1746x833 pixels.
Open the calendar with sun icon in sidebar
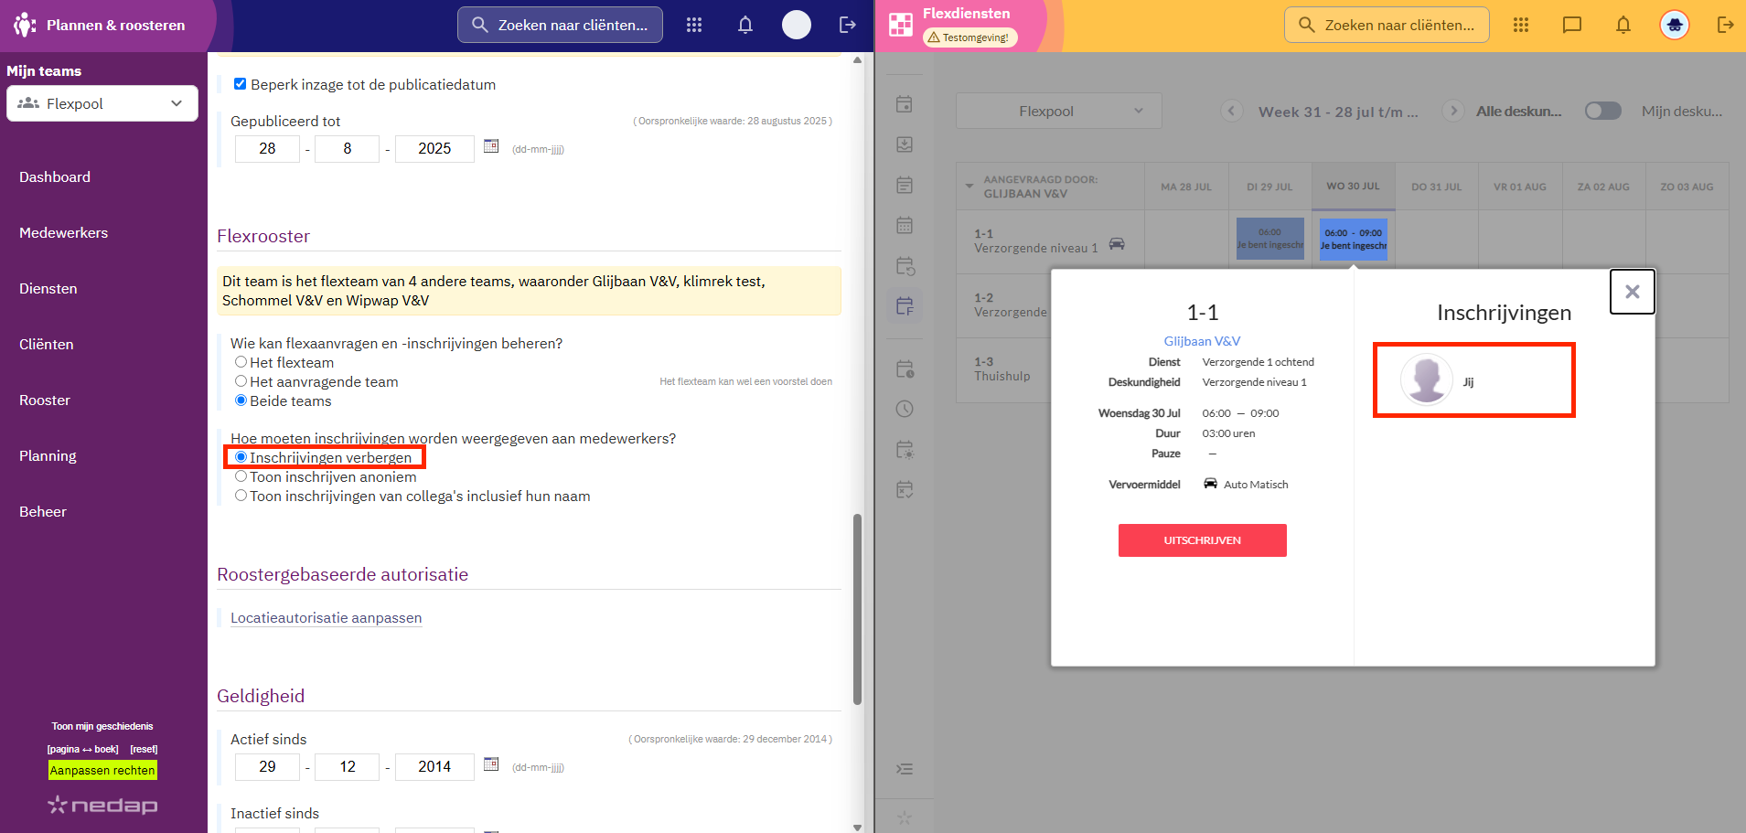pos(905,450)
